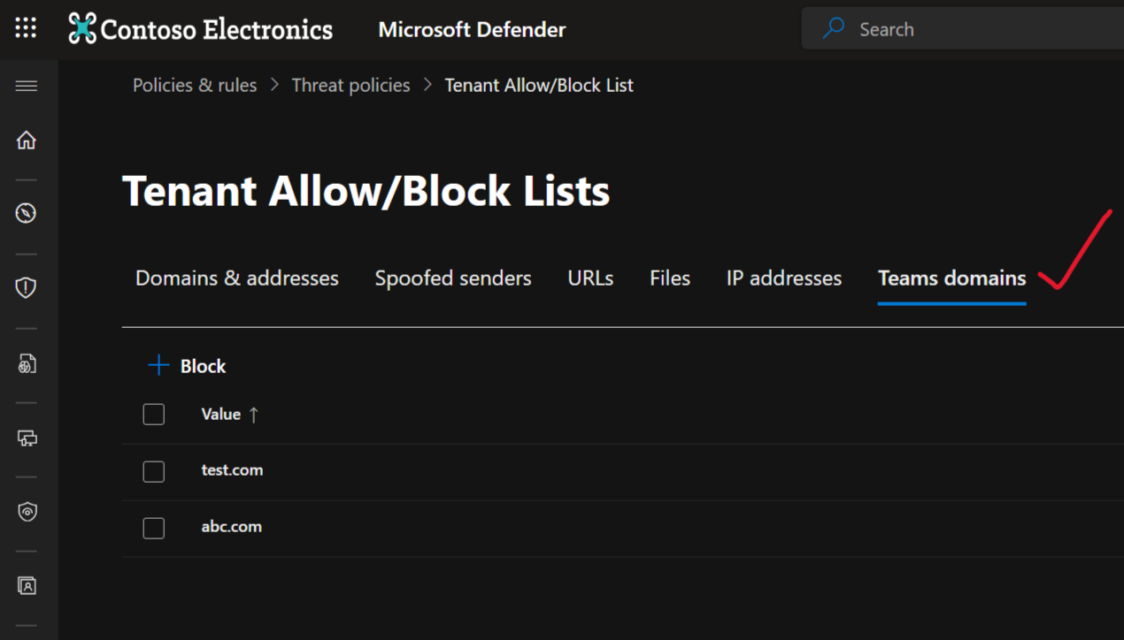The width and height of the screenshot is (1124, 640).
Task: Sort by the Value column header
Action: point(220,414)
